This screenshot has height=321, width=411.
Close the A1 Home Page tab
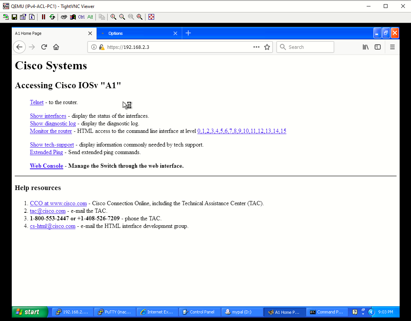point(90,33)
